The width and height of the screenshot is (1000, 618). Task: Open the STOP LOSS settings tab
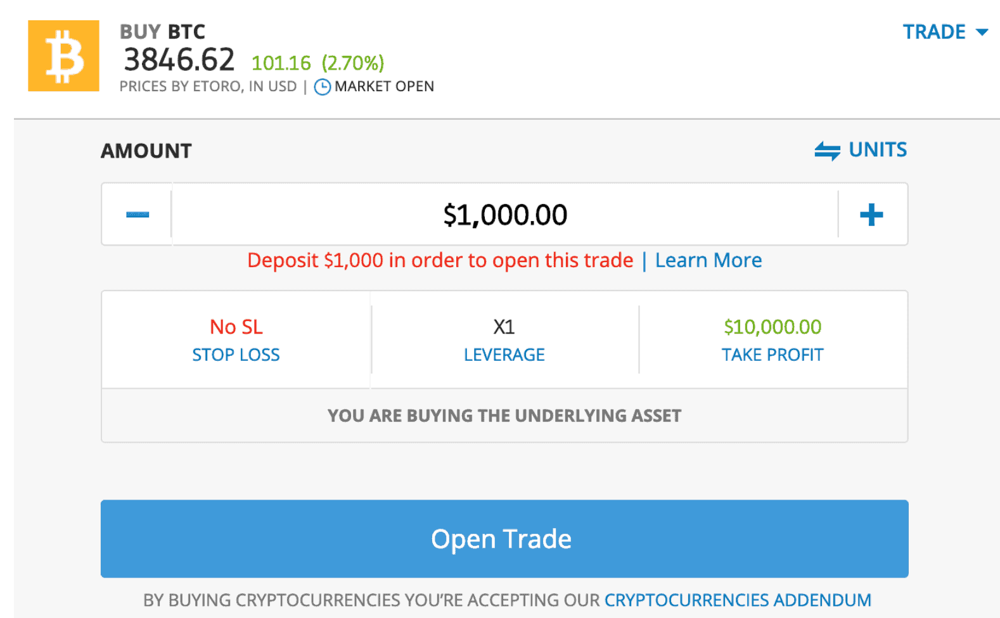coord(236,340)
